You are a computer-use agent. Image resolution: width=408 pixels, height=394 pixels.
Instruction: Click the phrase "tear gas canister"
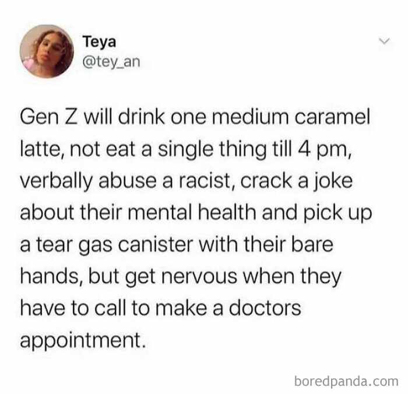pos(114,246)
